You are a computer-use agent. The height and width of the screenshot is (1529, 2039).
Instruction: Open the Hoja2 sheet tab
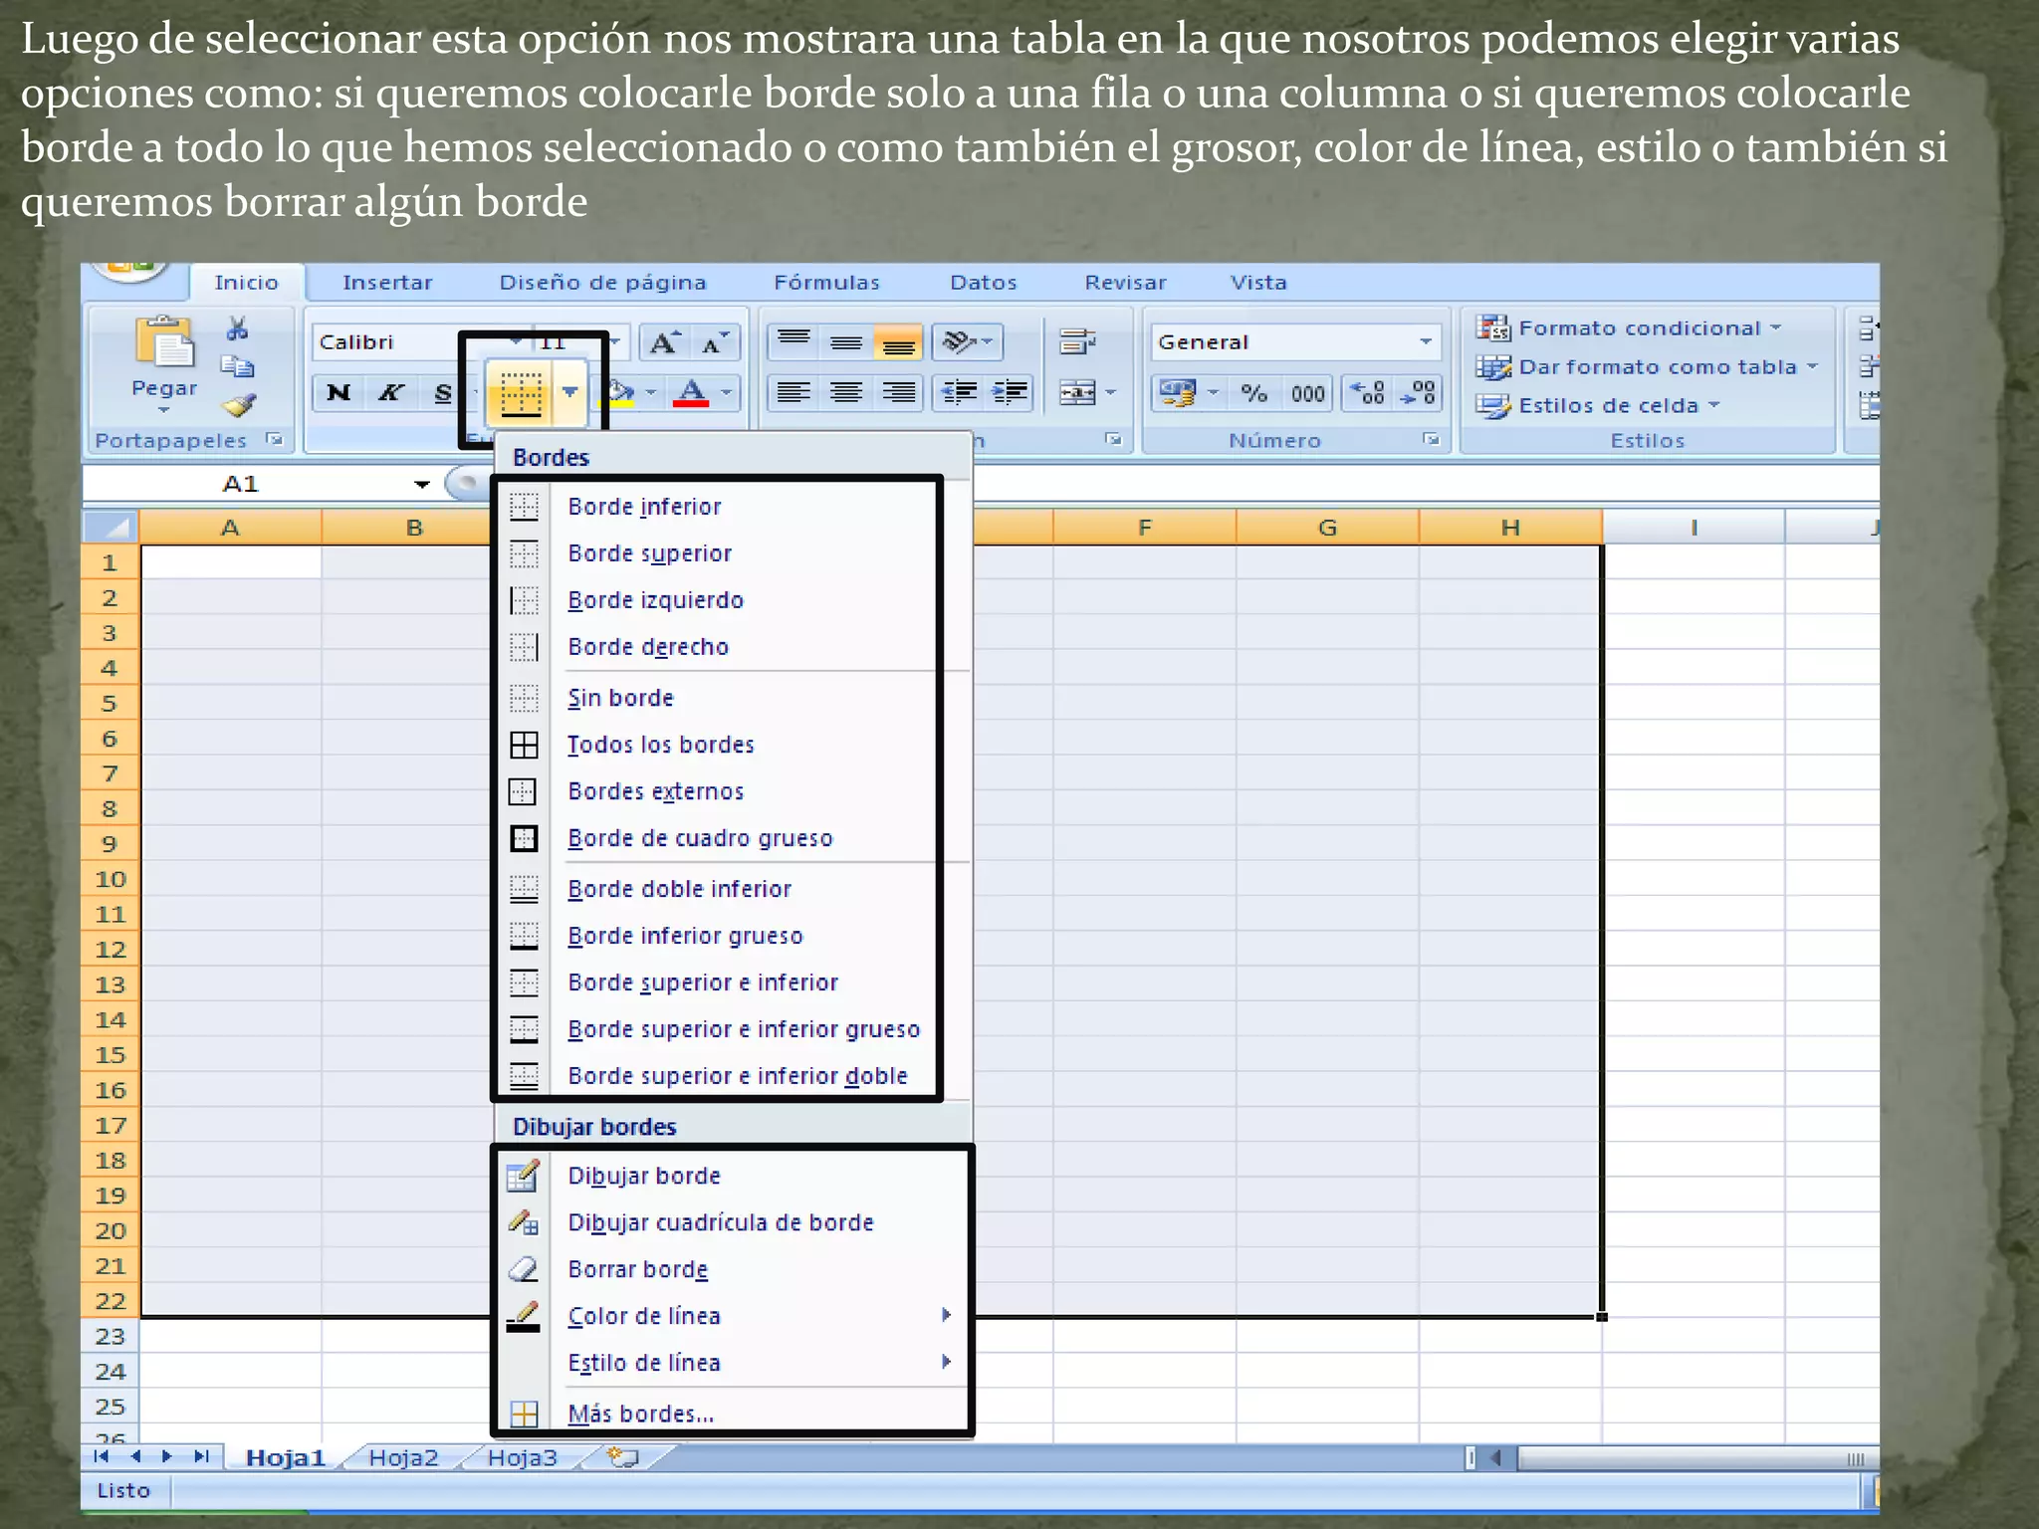(x=403, y=1457)
